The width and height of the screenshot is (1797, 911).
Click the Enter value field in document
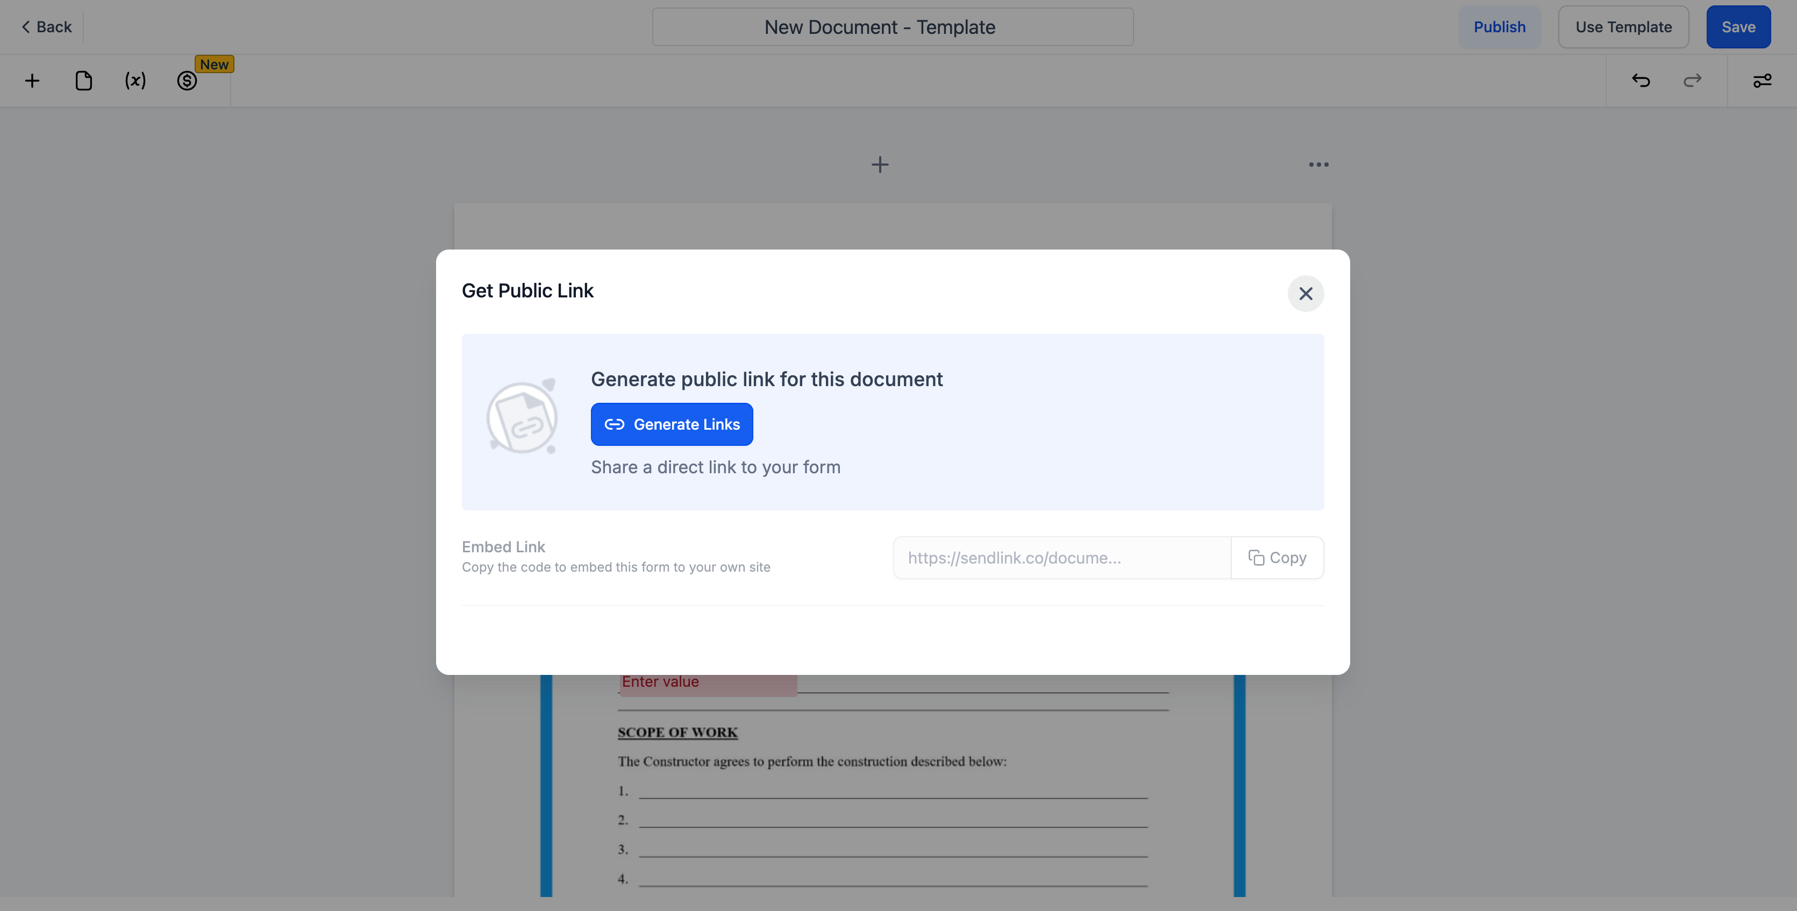point(708,684)
